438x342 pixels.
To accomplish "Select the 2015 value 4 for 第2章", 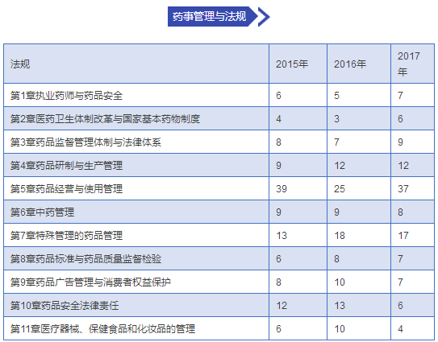I will pos(278,119).
